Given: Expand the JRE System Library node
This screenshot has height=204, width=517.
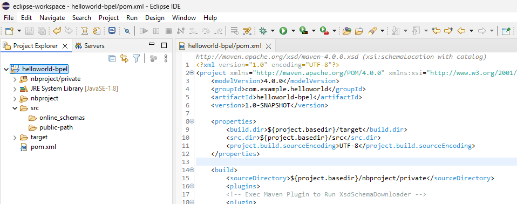Looking at the screenshot, I should point(15,89).
